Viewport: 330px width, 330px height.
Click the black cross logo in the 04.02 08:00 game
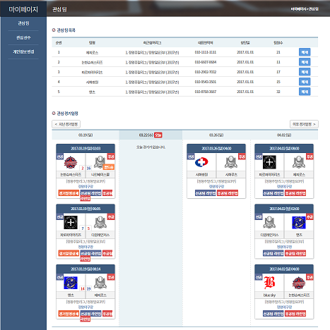coord(269,162)
